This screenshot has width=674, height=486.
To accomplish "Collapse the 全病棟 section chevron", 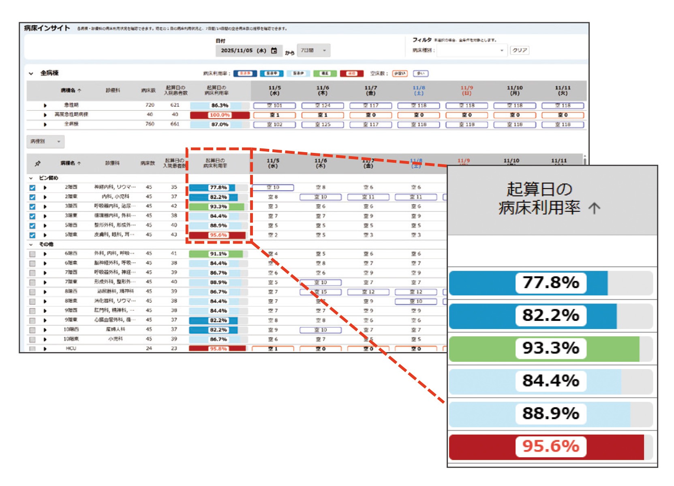I will (31, 74).
